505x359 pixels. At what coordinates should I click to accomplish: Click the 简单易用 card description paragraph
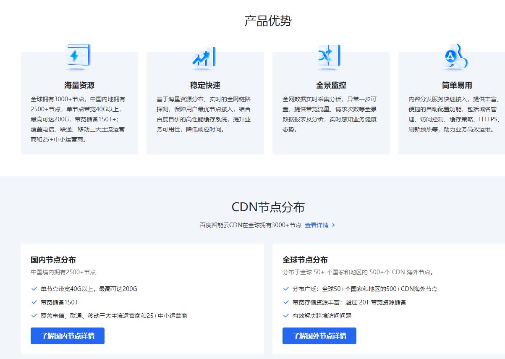tap(455, 114)
